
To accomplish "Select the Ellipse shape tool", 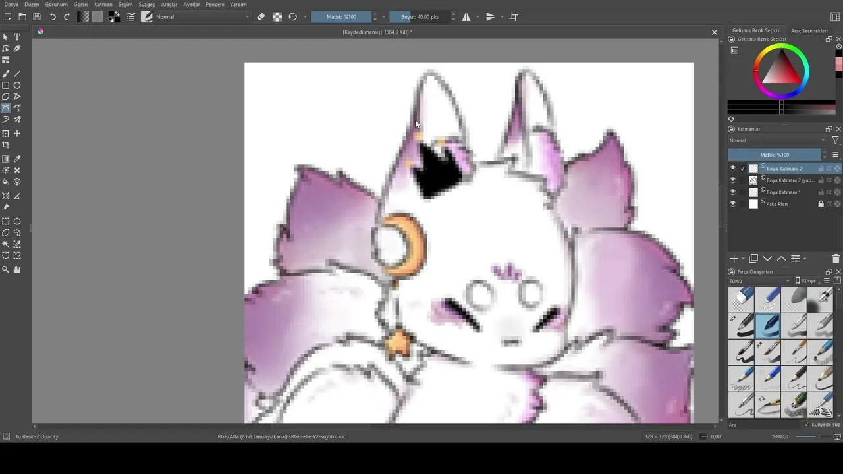I will point(17,85).
